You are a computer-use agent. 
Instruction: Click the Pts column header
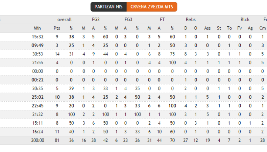pyautogui.click(x=57, y=28)
